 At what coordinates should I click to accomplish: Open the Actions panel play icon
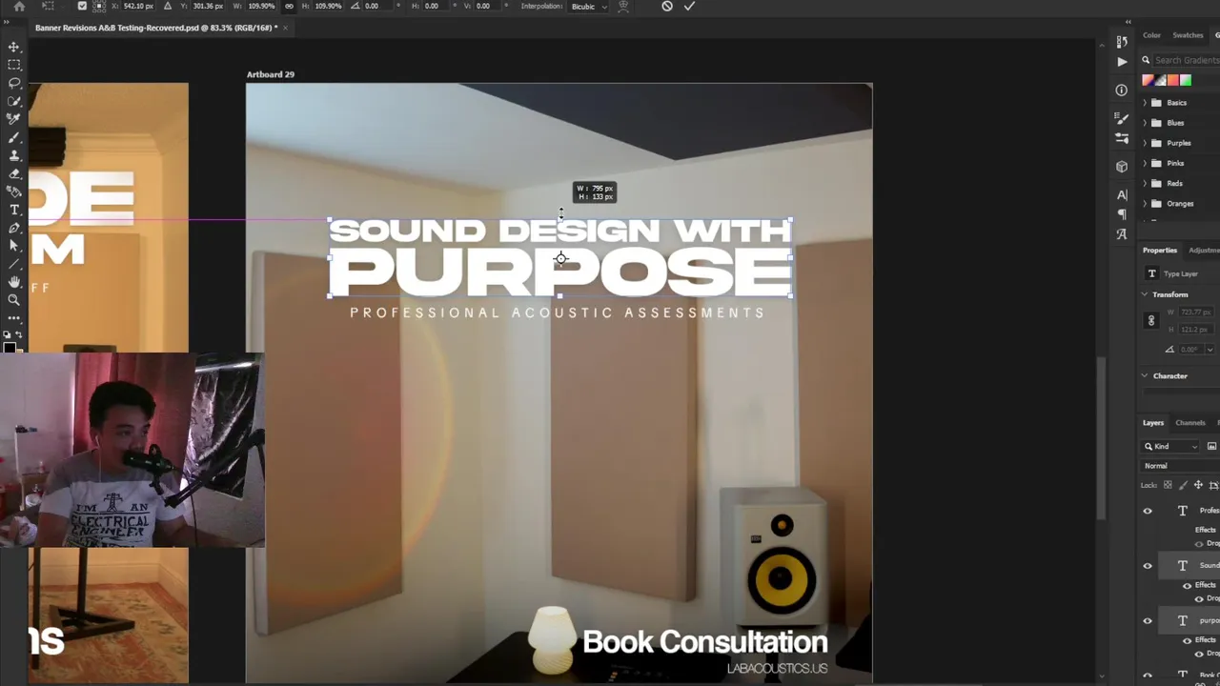coord(1122,61)
